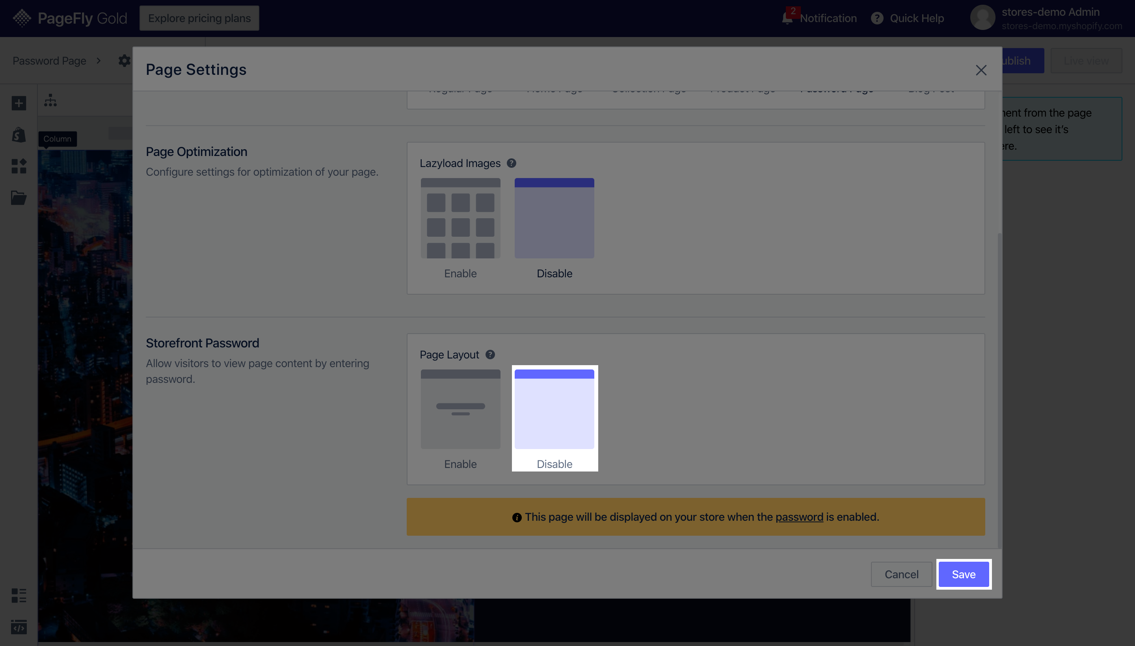Open the Quick Help question icon
Image resolution: width=1135 pixels, height=646 pixels.
point(876,18)
